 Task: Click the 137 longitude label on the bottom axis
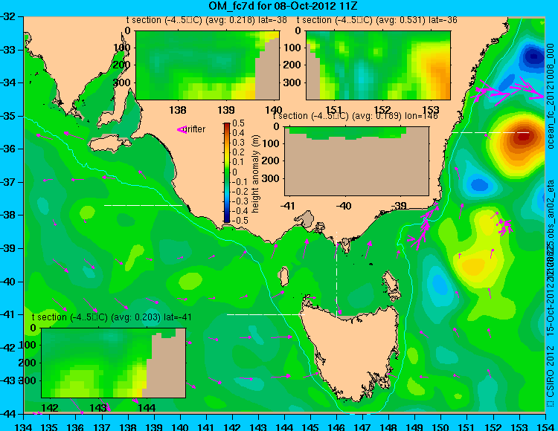(102, 427)
